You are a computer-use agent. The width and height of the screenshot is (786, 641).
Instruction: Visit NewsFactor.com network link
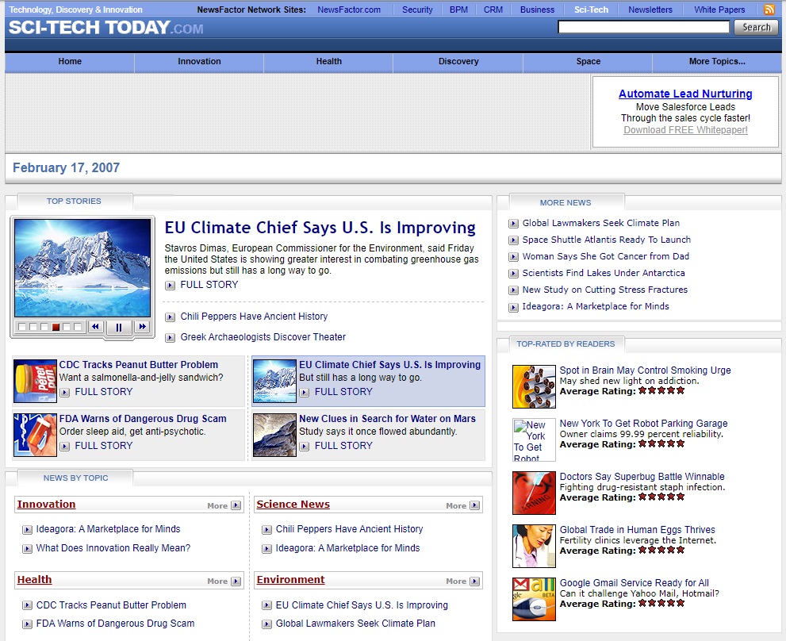pos(349,10)
